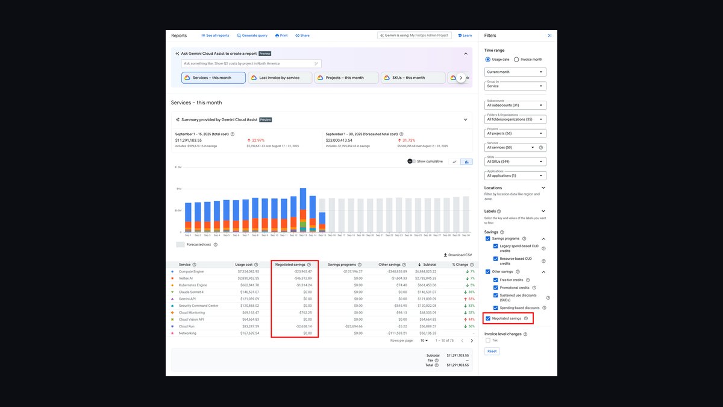723x407 pixels.
Task: Open help icon beside Usage cost header
Action: tap(257, 265)
